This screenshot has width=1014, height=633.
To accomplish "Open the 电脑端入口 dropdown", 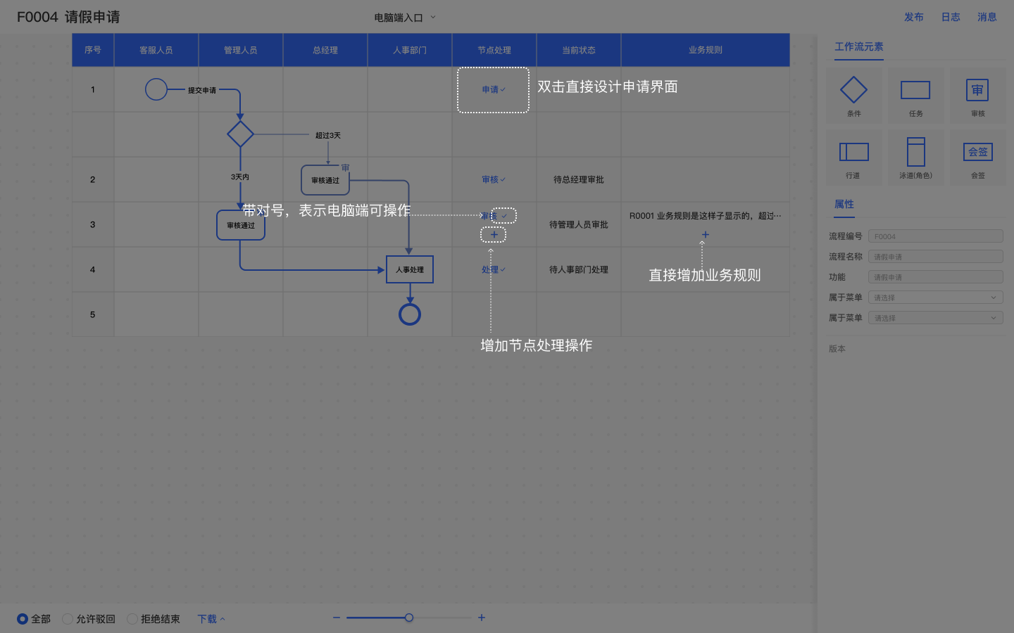I will click(405, 18).
